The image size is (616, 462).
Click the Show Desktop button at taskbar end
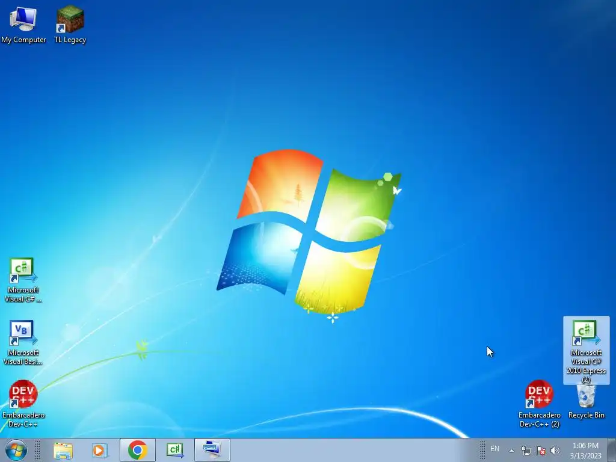click(x=612, y=450)
